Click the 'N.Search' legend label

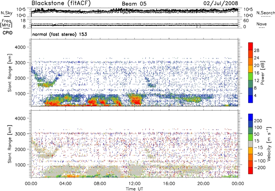click(x=265, y=13)
